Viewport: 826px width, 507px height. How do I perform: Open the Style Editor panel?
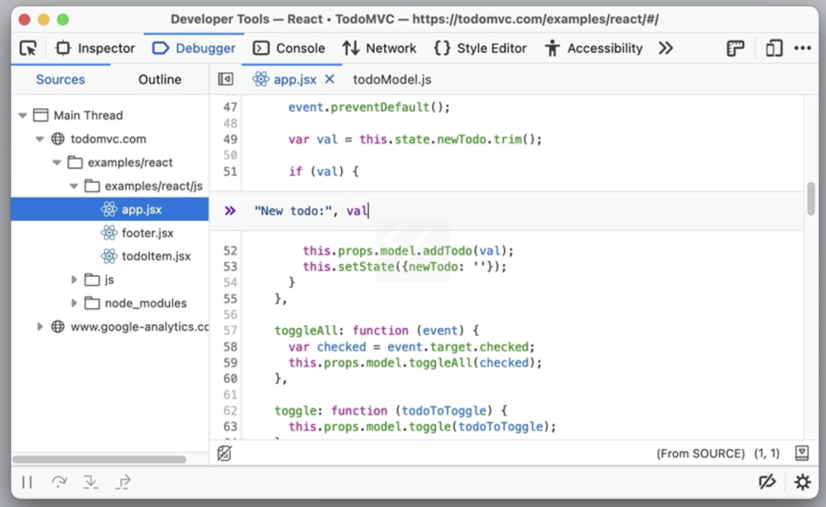[480, 48]
